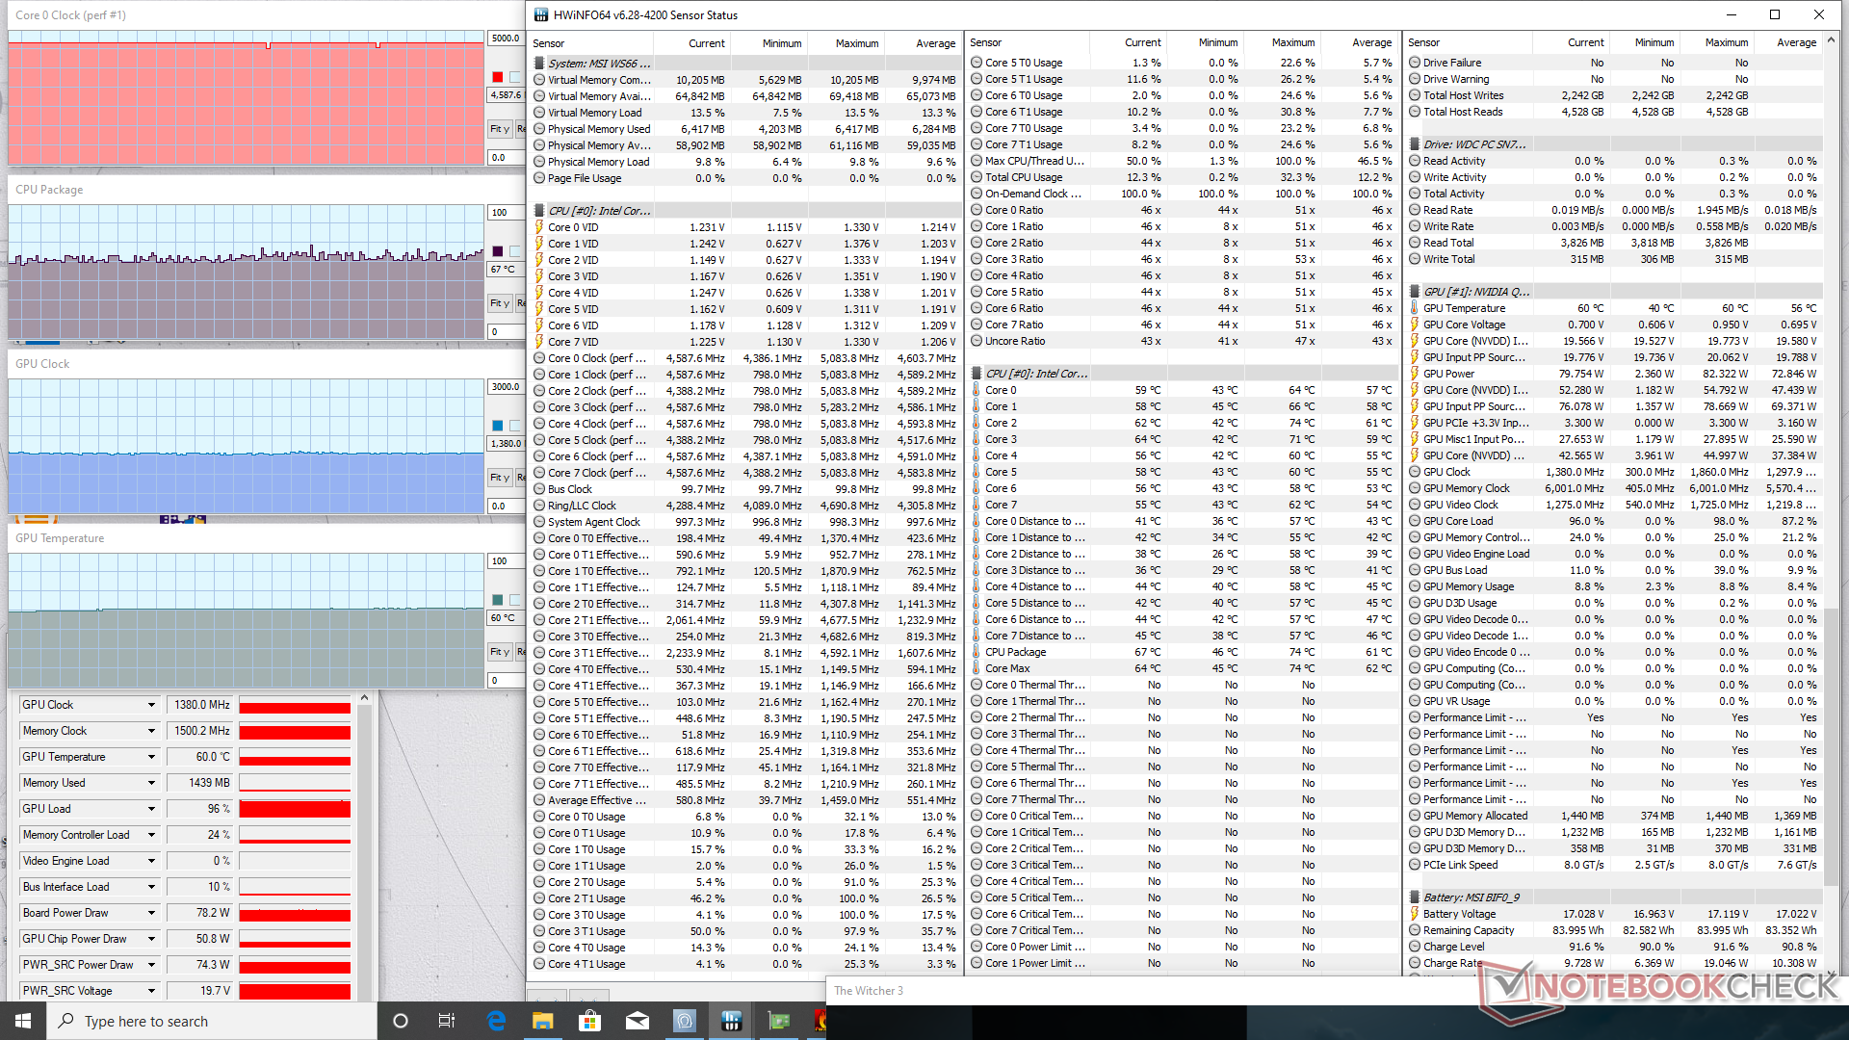Image resolution: width=1849 pixels, height=1040 pixels.
Task: Open the GPU Clock sensor dropdown
Action: (151, 705)
